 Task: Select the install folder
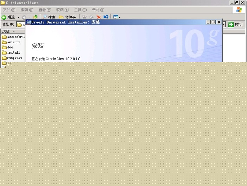click(x=11, y=52)
